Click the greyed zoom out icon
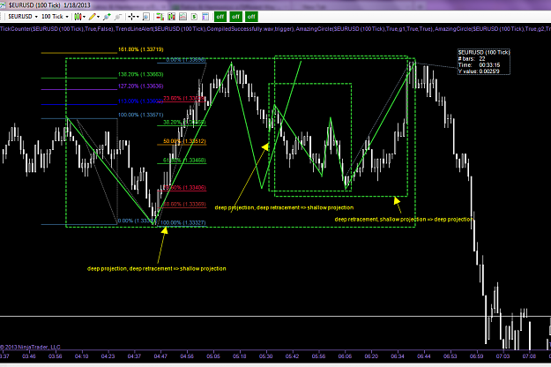 118,17
